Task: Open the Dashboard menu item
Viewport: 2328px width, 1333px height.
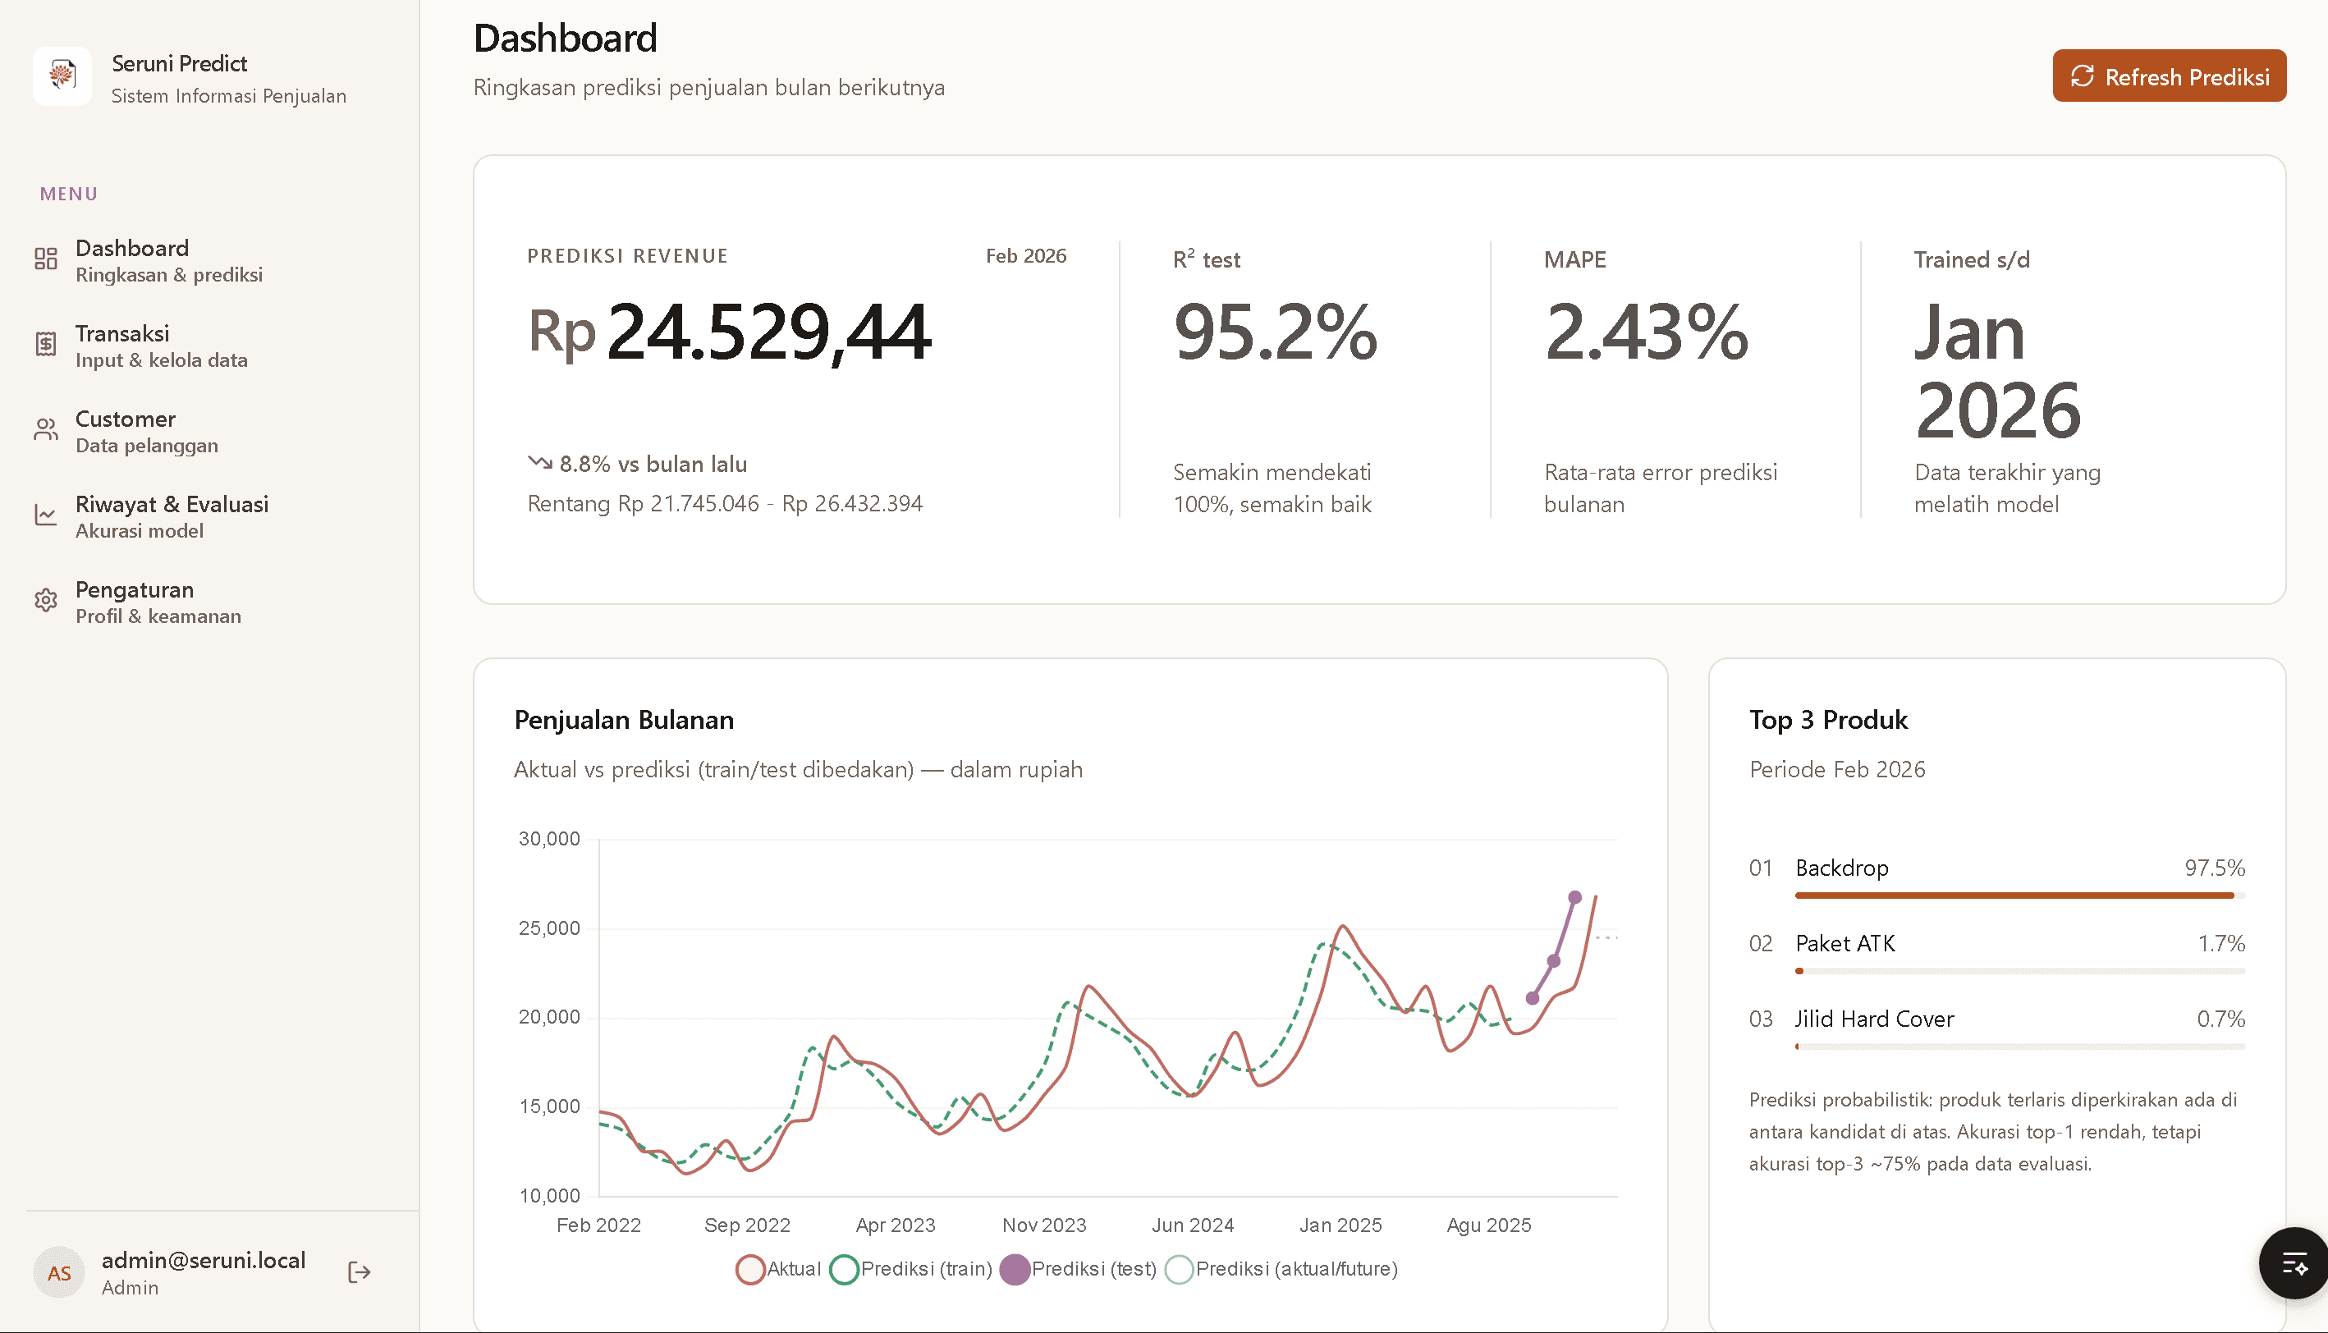Action: tap(211, 260)
